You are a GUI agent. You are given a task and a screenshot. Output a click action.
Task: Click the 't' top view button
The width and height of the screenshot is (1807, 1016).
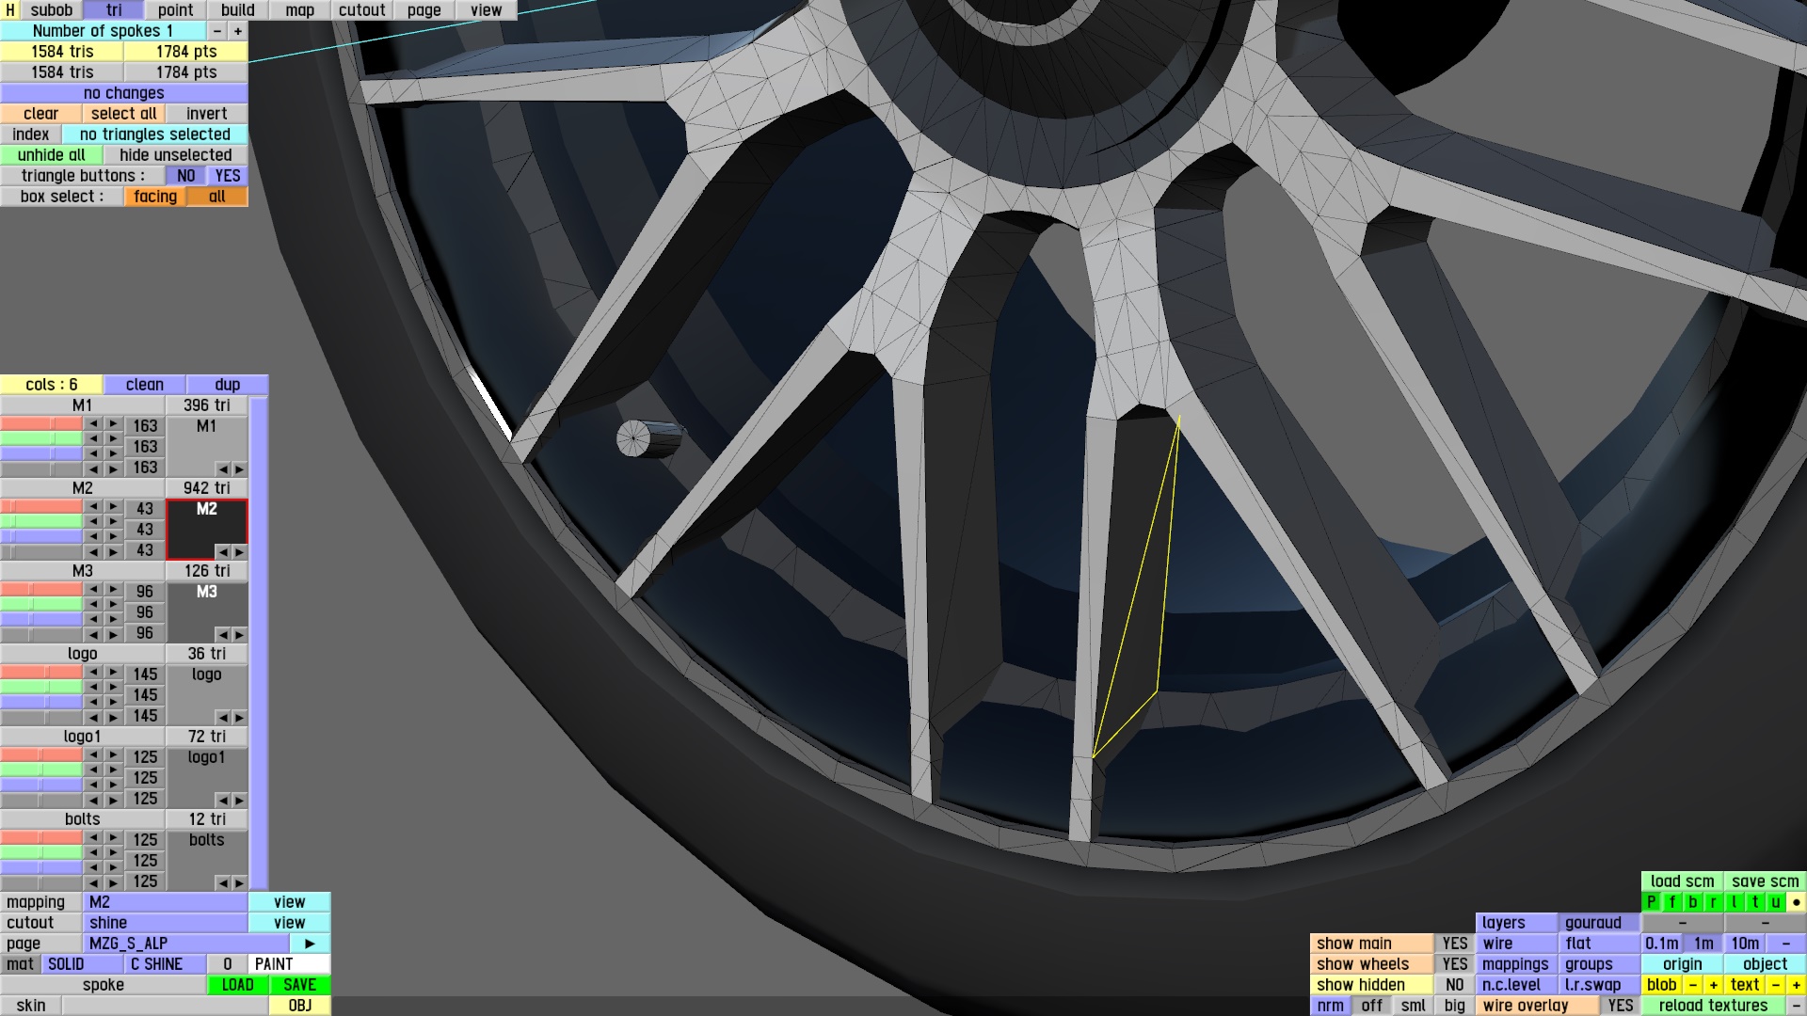(x=1754, y=902)
